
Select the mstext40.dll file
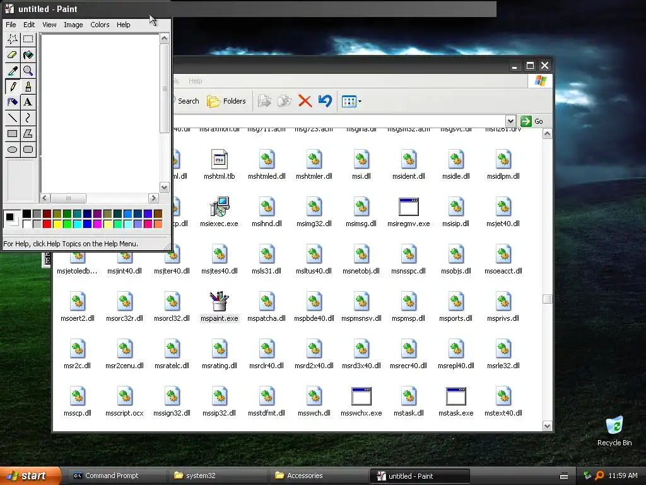pos(503,401)
